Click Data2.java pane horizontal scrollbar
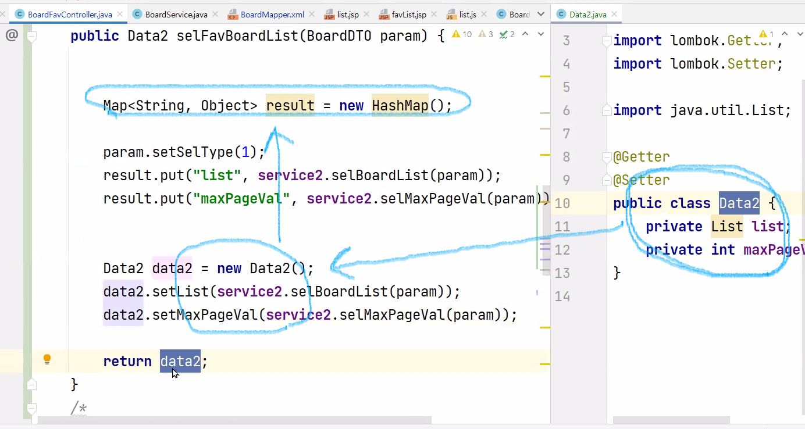The image size is (805, 429). point(672,420)
